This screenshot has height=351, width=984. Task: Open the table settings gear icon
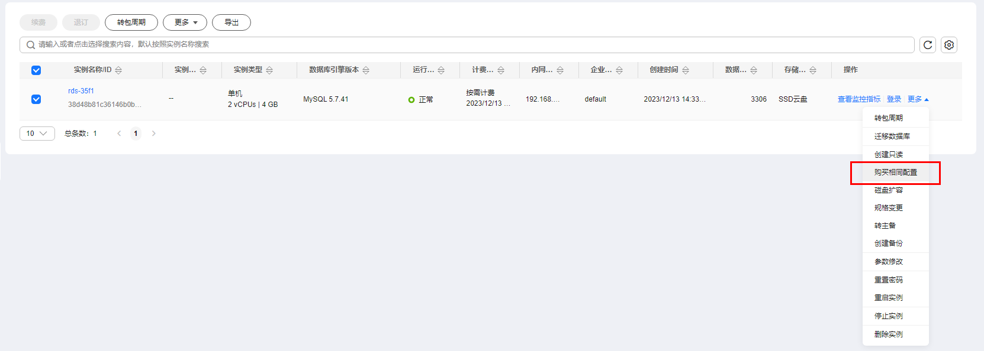(x=949, y=45)
